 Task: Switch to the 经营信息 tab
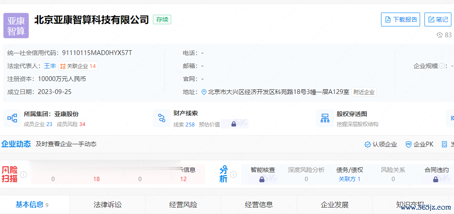point(259,205)
